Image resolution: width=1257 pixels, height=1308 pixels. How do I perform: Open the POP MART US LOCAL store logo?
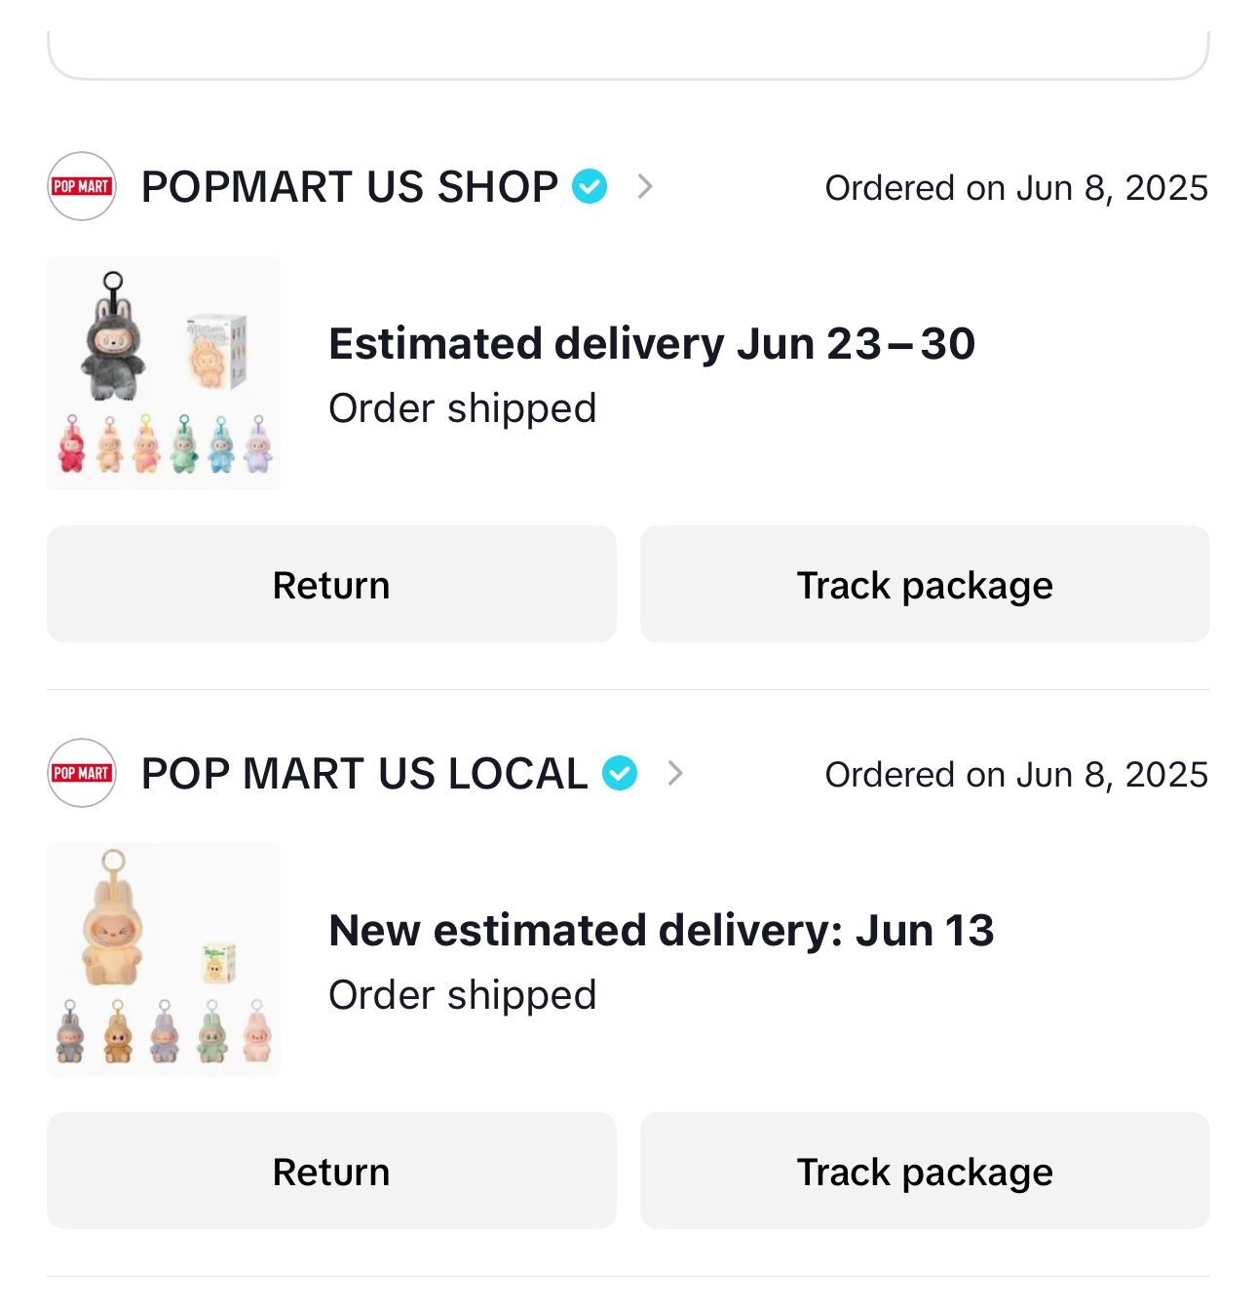pyautogui.click(x=82, y=773)
